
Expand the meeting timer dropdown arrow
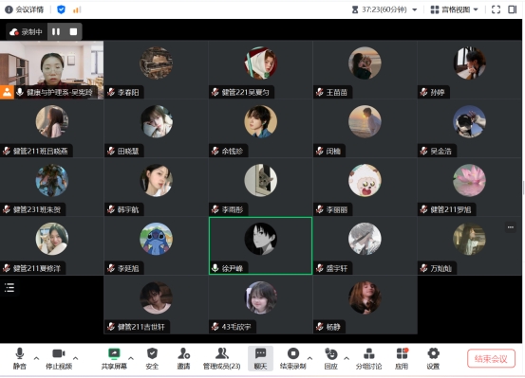point(415,9)
